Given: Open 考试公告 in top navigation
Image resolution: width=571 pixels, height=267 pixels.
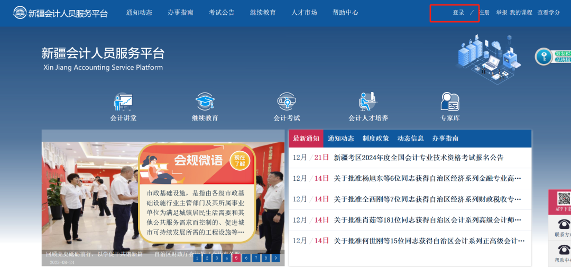Looking at the screenshot, I should coord(222,12).
